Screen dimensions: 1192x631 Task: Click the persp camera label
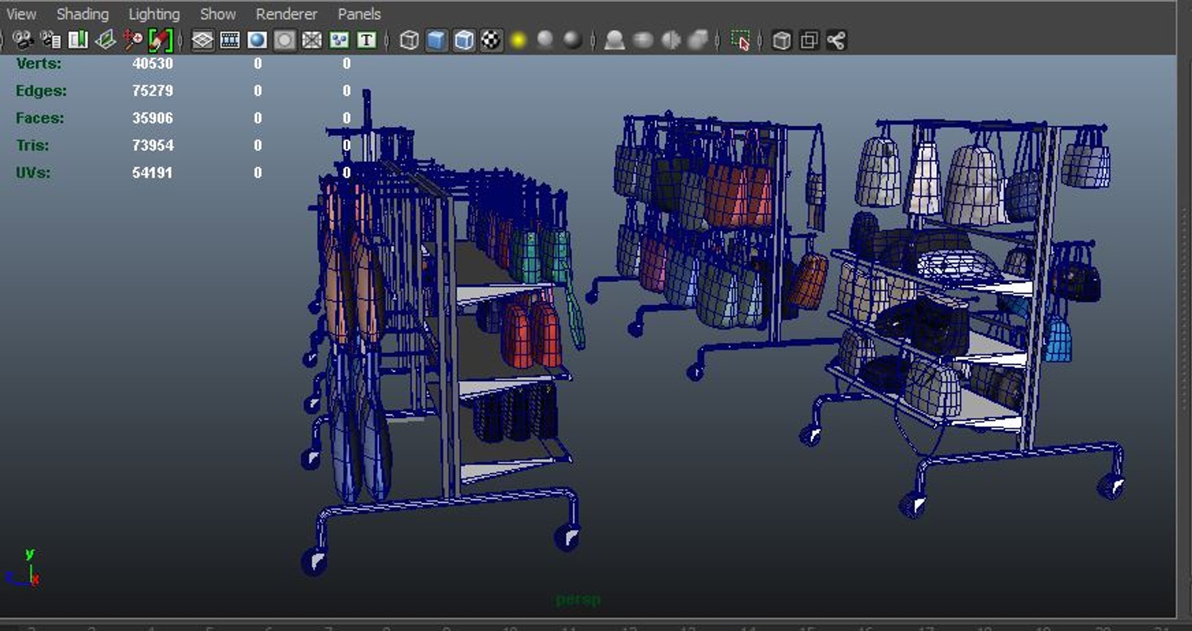(x=578, y=599)
